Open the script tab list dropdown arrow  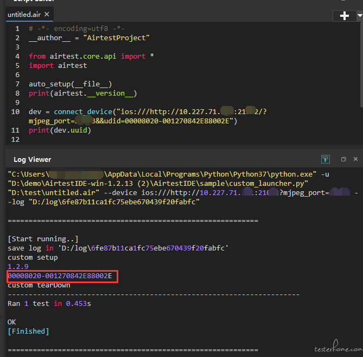360,16
